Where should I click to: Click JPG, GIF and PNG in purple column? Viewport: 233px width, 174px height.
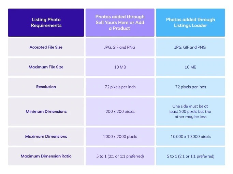pyautogui.click(x=120, y=47)
